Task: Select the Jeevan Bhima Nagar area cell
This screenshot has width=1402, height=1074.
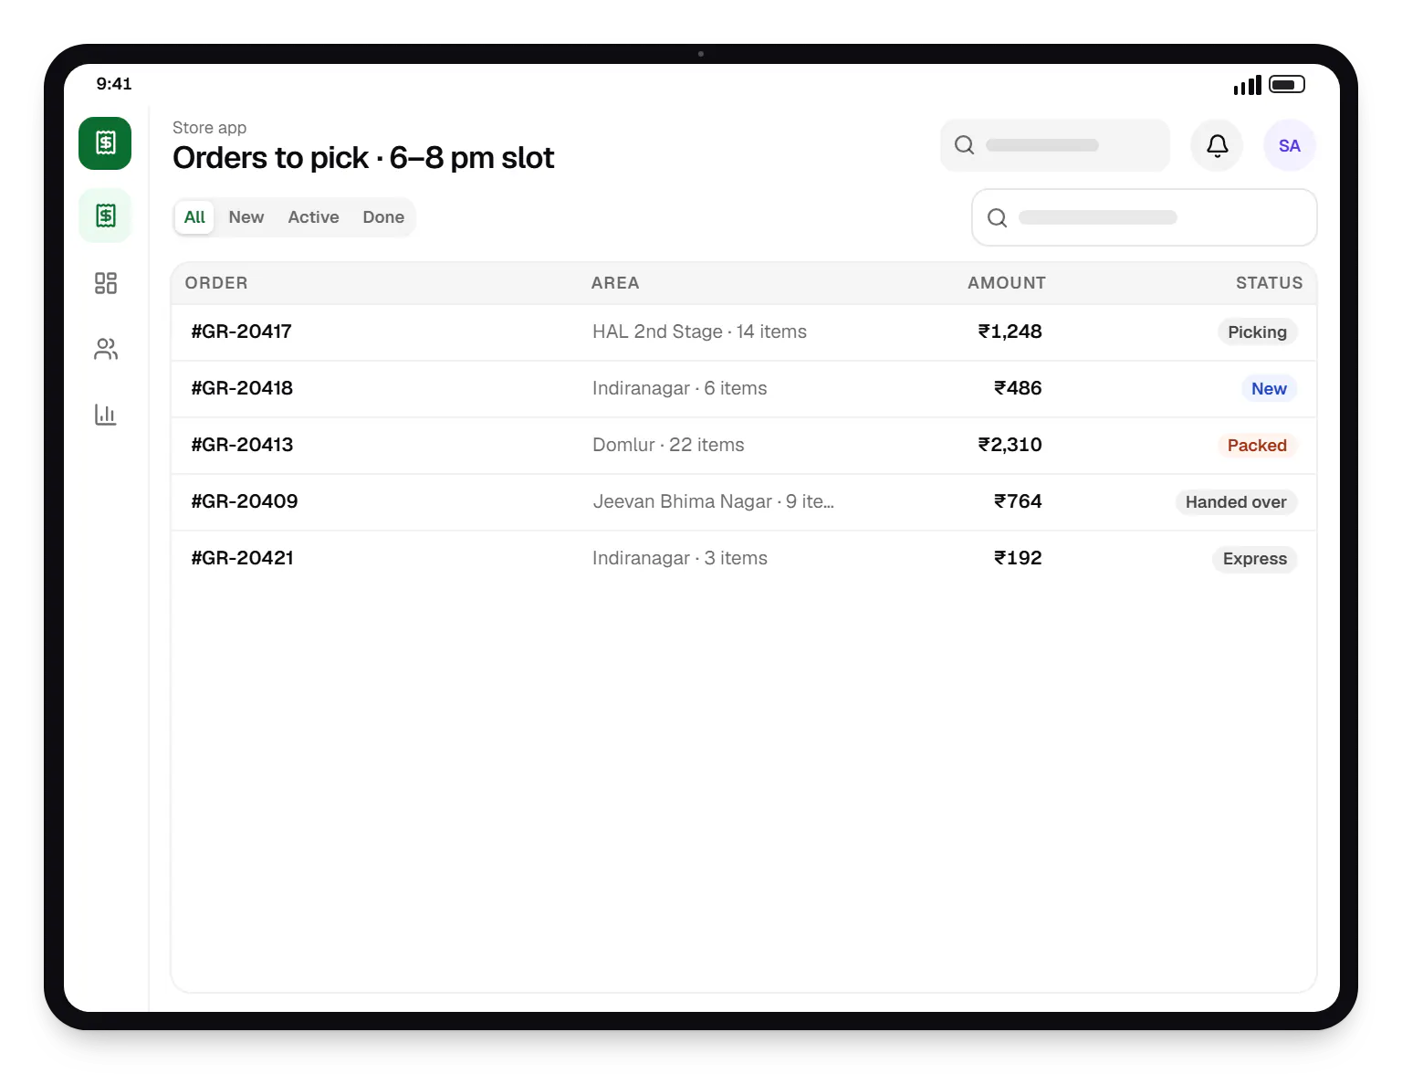Action: click(713, 501)
